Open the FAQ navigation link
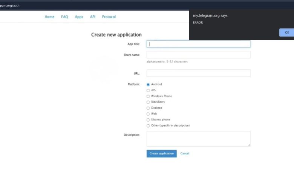Viewport: 294px width, 177px height. click(x=64, y=17)
